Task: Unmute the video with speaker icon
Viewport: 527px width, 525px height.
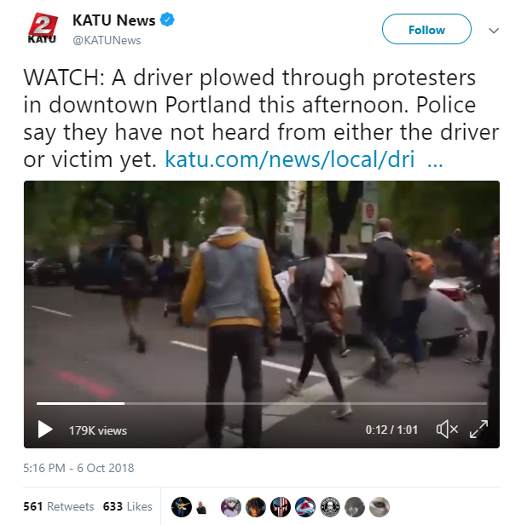Action: click(x=447, y=430)
